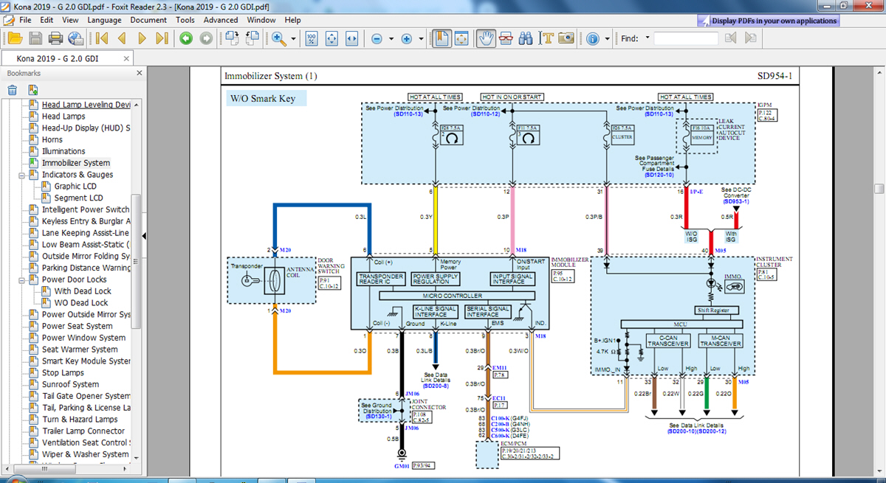Click the Open folder icon in toolbar
This screenshot has width=886, height=483.
tap(14, 38)
